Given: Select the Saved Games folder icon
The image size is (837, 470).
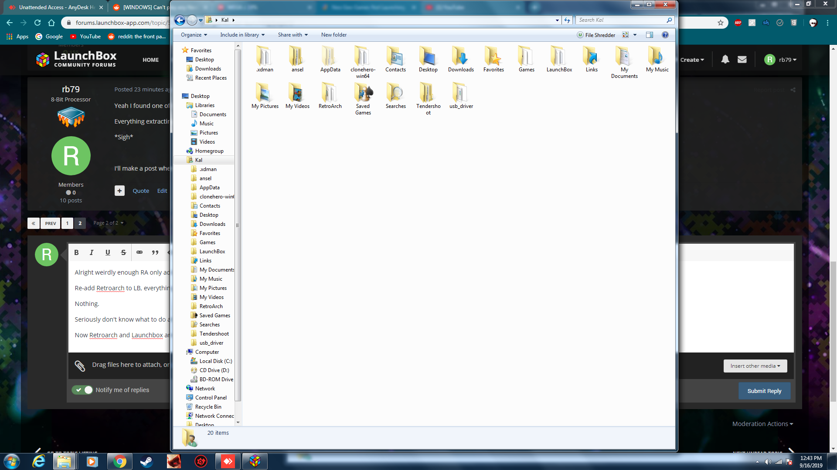Looking at the screenshot, I should click(x=363, y=93).
